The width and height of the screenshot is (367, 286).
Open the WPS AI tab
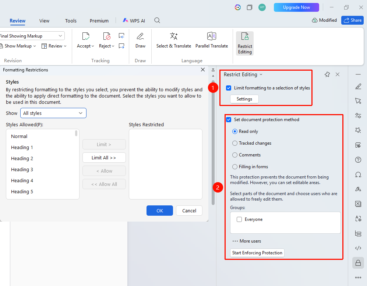click(134, 21)
